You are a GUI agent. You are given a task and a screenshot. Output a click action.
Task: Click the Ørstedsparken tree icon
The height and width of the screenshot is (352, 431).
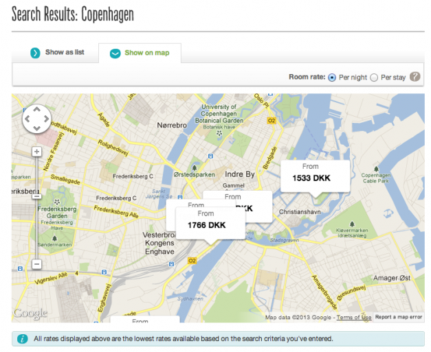point(195,167)
